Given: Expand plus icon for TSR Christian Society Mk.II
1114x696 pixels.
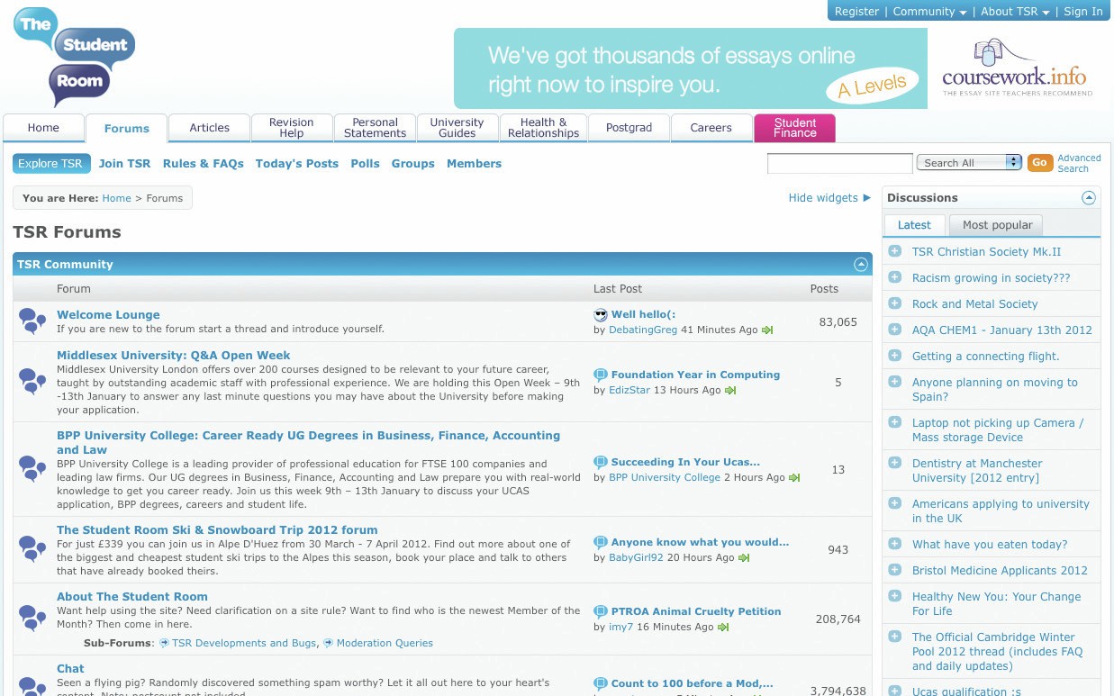Looking at the screenshot, I should tap(895, 251).
